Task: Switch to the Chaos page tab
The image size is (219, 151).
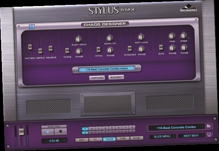Action: click(x=109, y=139)
